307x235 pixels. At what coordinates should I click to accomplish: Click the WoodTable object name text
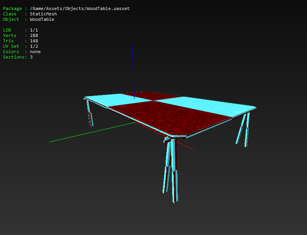pos(42,19)
